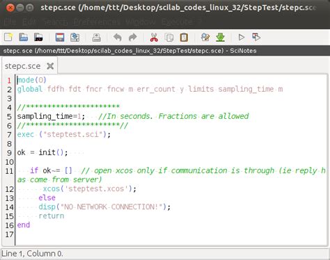
Task: Click the Save As icon
Action: point(74,37)
